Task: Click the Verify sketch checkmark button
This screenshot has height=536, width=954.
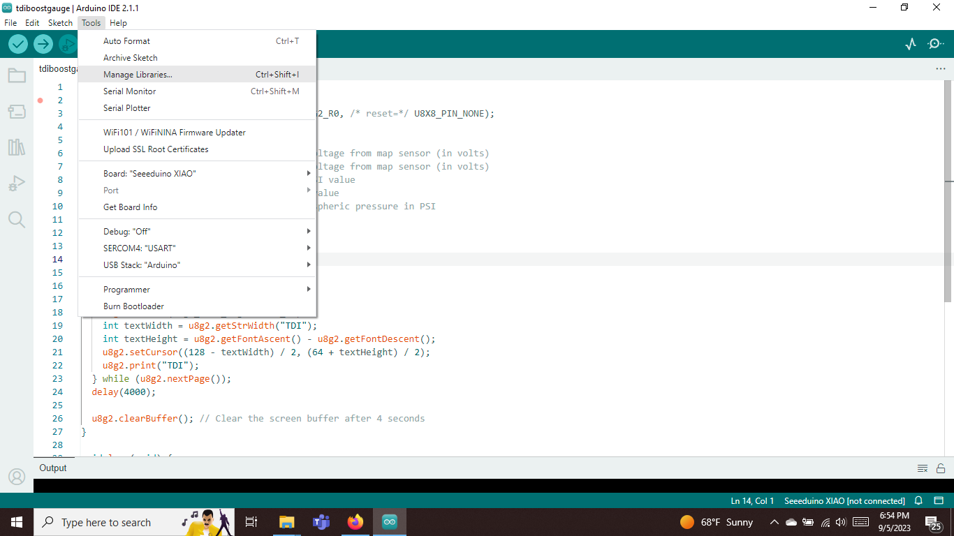Action: [x=18, y=44]
